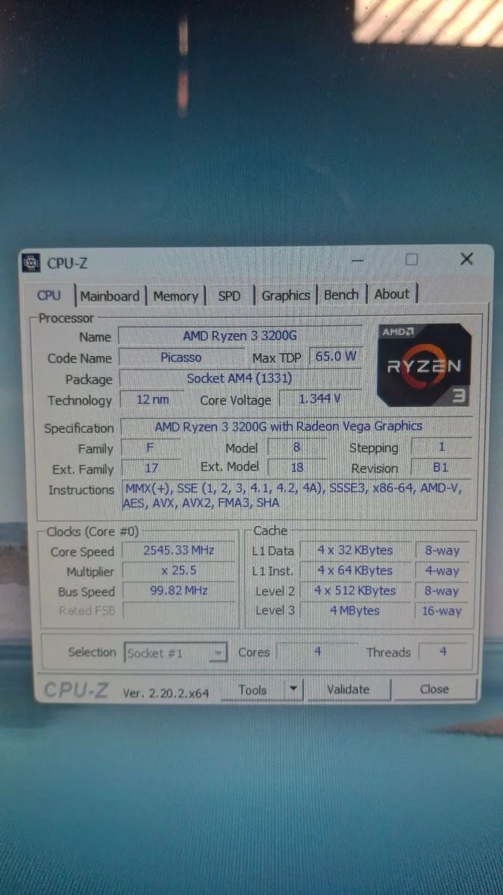Screen dimensions: 503x895
Task: Click the Level 2 8-way associativity cell
Action: click(x=442, y=591)
